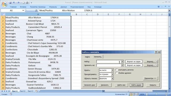Image resolution: width=171 pixels, height=96 pixels.
Task: Switch to Normal view icon
Action: [x=131, y=94]
